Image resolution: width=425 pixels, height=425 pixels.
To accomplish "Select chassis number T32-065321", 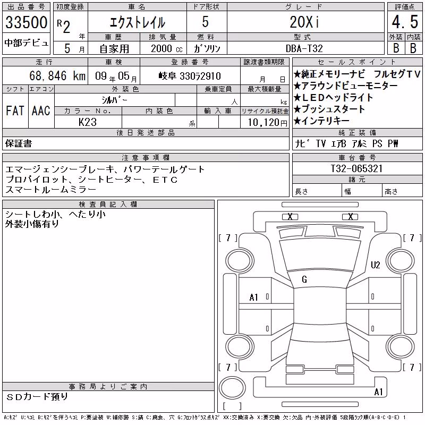I will click(x=356, y=168).
